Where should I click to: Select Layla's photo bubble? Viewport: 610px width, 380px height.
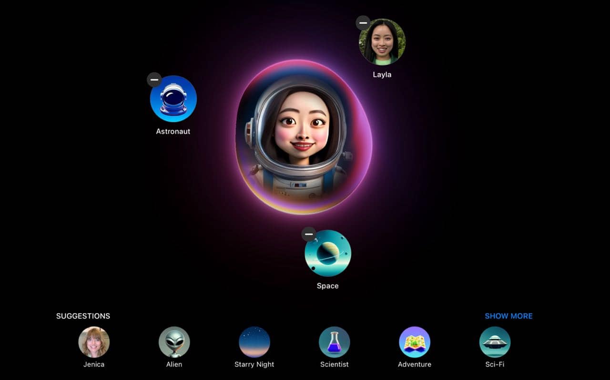click(382, 42)
